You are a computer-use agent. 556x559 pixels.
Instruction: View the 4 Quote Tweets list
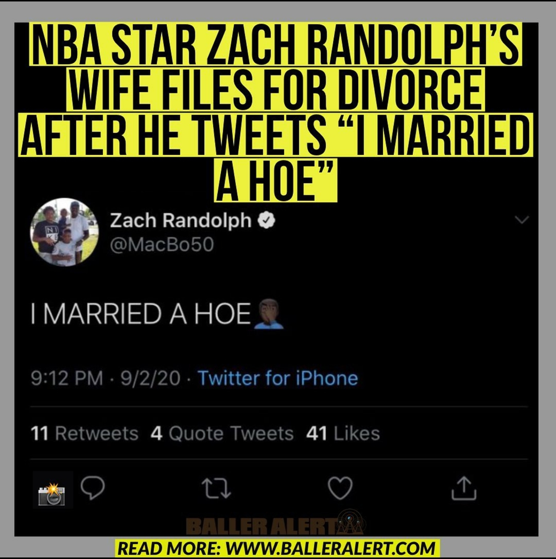(222, 433)
